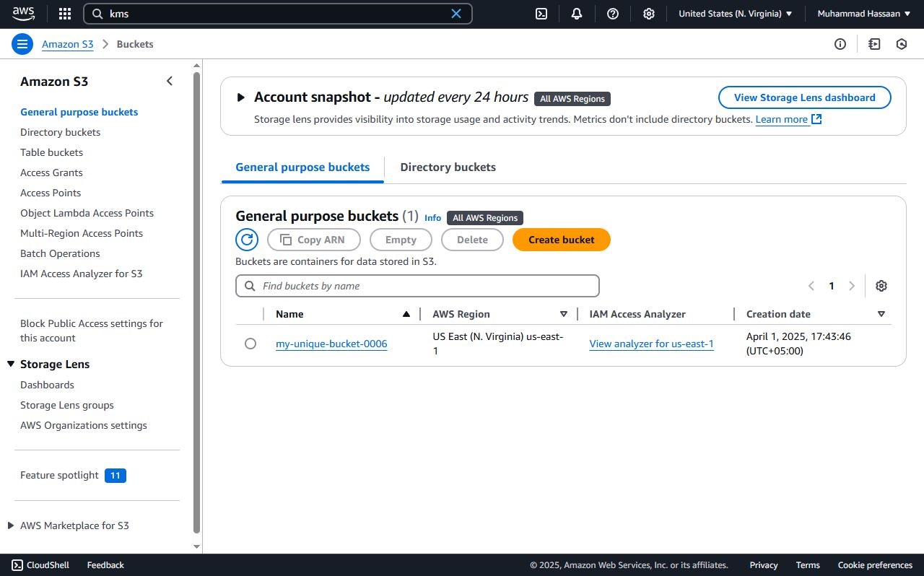Open IAM Access Analyzer for S3
The image size is (924, 576).
tap(82, 274)
